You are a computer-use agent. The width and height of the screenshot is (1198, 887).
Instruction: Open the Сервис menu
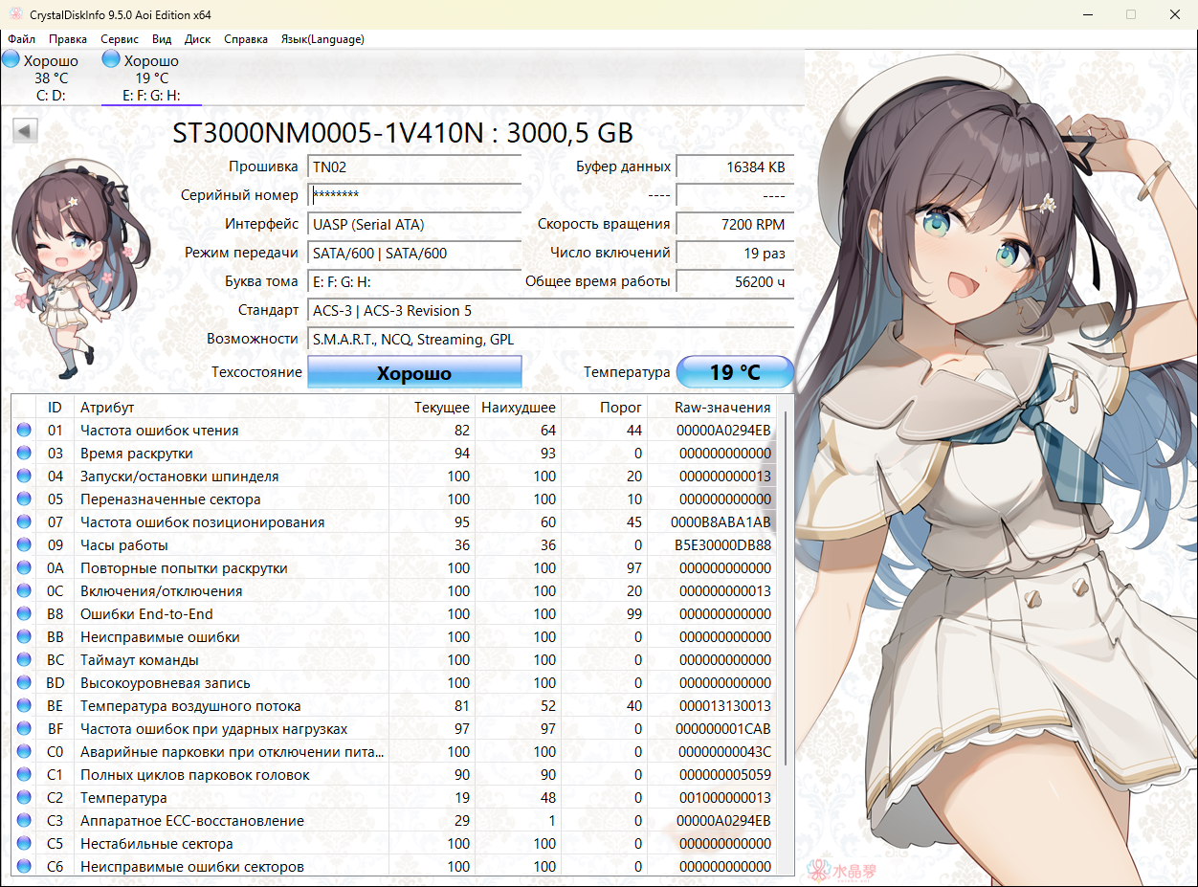120,39
